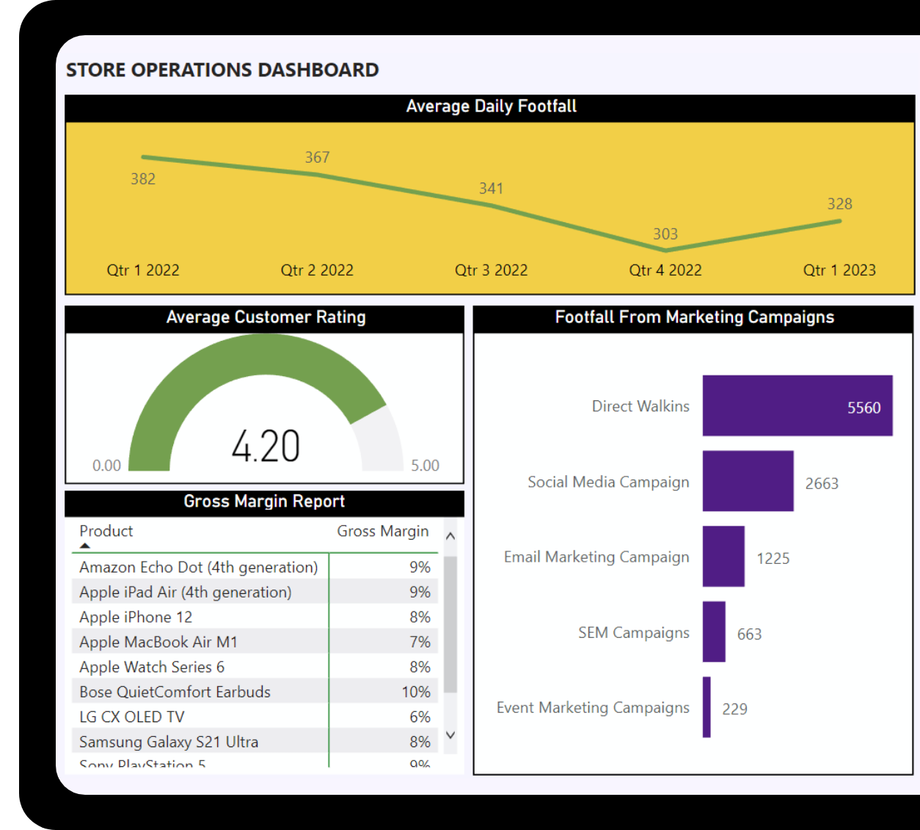Click the Gross Margin Report title

click(264, 501)
